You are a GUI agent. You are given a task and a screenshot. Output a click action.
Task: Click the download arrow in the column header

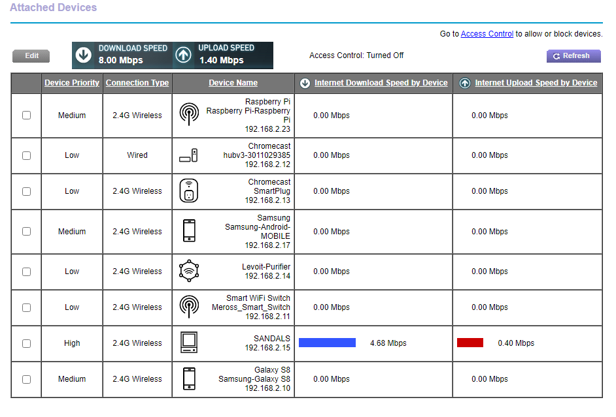[x=305, y=83]
